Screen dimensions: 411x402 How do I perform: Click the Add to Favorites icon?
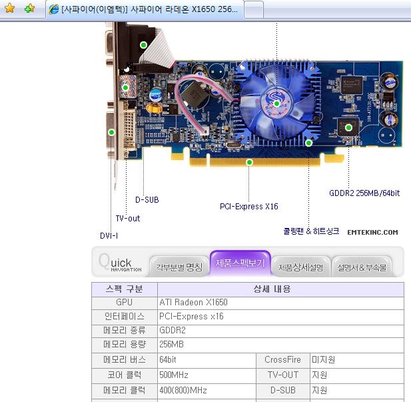(29, 8)
